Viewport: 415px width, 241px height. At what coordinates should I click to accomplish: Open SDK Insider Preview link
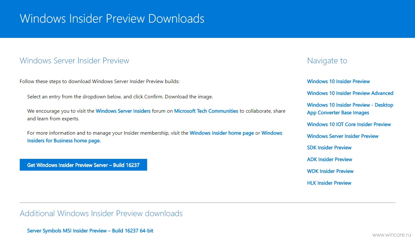tap(329, 148)
